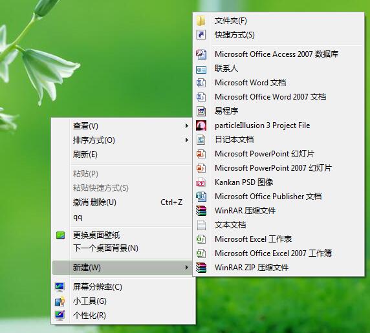Click the contact card icon beside 联系人
This screenshot has height=333, width=370.
point(201,70)
